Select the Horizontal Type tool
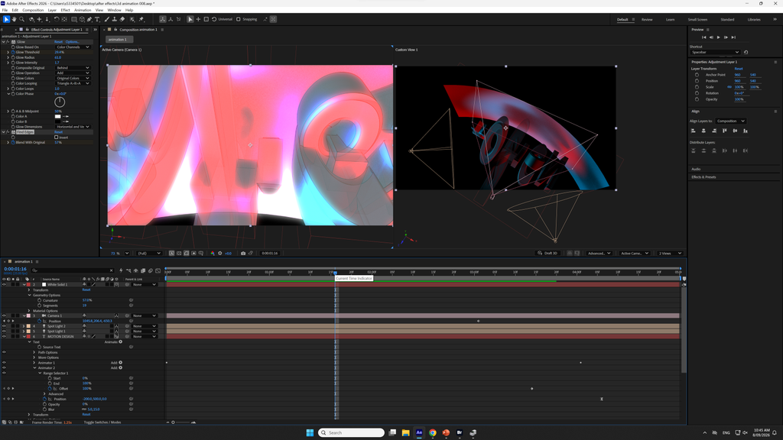Screen dimensions: 783x440 point(97,19)
